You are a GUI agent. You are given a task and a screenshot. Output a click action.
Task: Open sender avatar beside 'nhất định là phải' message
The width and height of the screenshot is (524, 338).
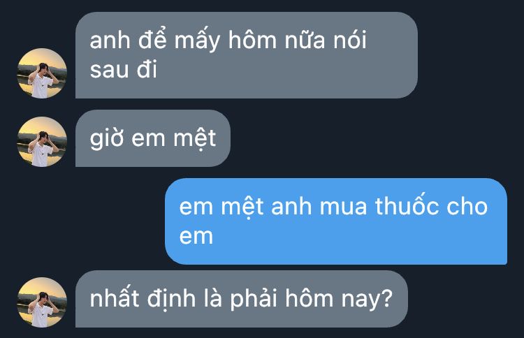(42, 302)
